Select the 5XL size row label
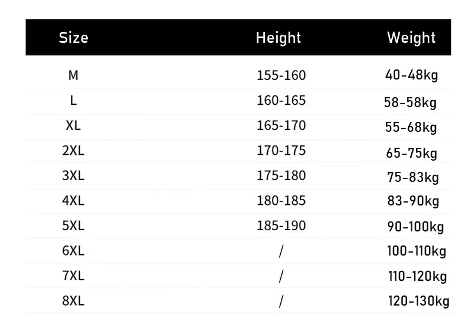472x325 pixels. [73, 225]
